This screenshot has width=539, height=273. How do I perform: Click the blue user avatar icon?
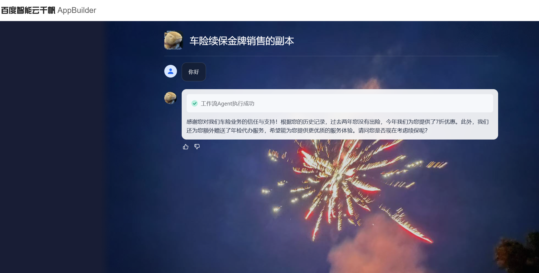(171, 71)
